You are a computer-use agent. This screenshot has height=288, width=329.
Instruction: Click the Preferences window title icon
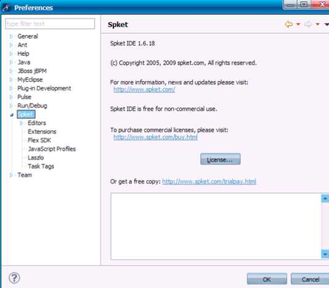coord(6,7)
